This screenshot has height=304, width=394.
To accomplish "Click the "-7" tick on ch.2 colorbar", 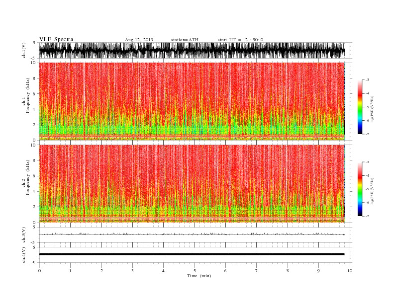I will click(x=367, y=216).
